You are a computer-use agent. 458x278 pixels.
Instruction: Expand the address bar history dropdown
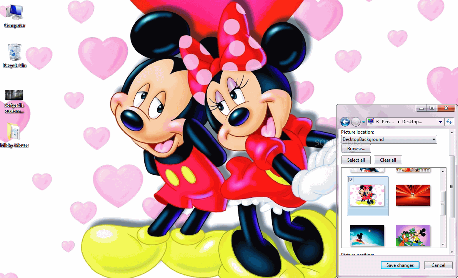440,122
